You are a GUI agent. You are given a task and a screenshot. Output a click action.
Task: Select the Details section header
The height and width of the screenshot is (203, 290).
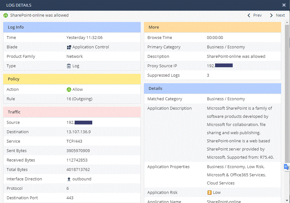[x=212, y=89]
